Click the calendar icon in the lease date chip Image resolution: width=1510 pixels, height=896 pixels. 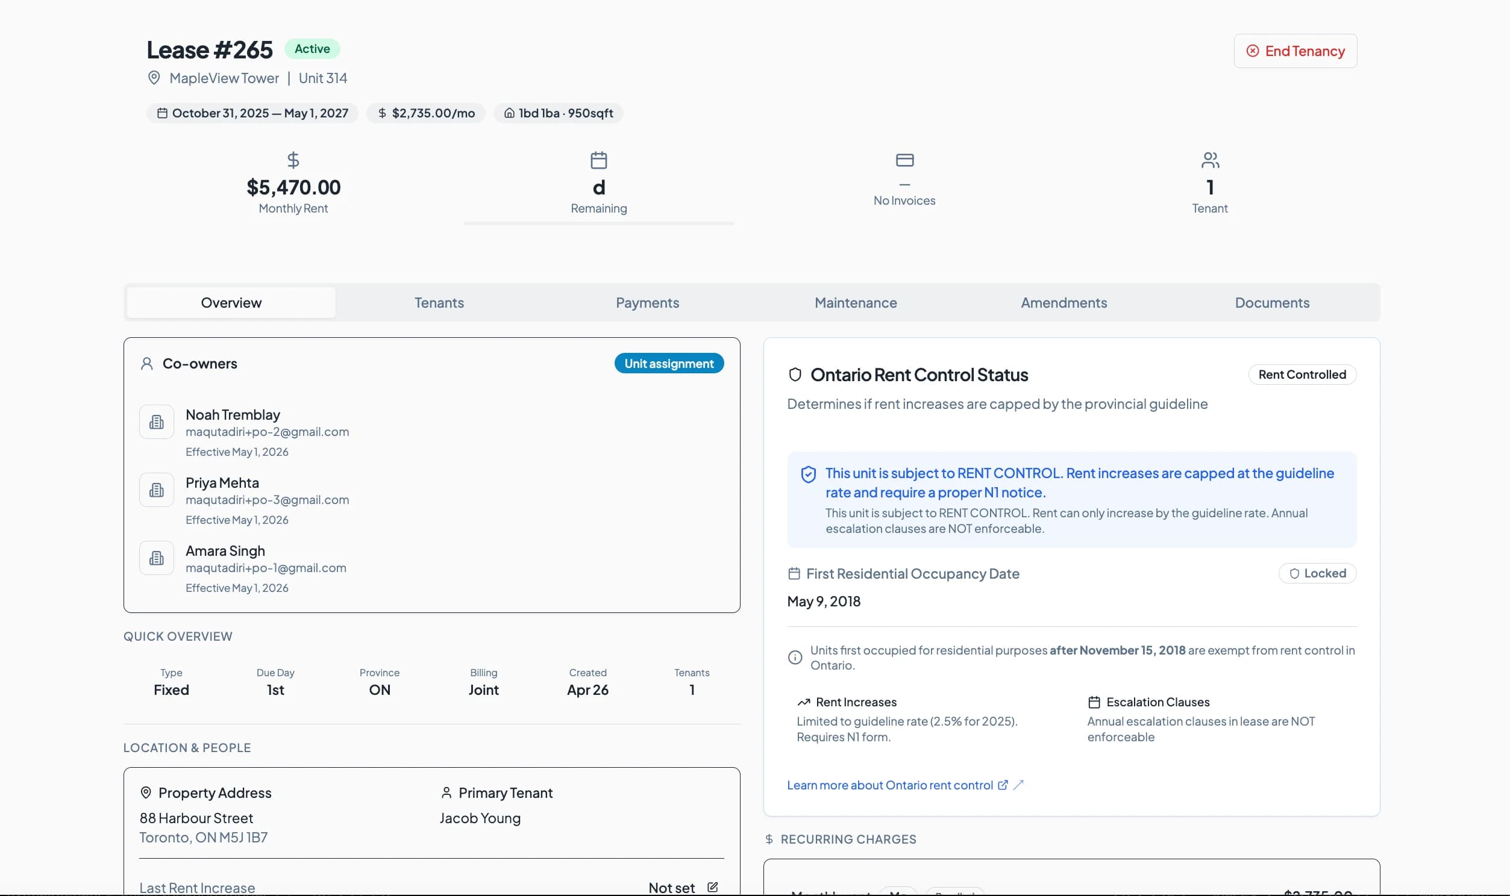(x=163, y=113)
